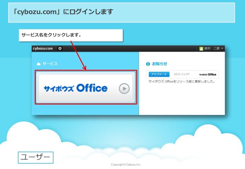Click the circular icon beside cybozu.com logo

click(60, 49)
